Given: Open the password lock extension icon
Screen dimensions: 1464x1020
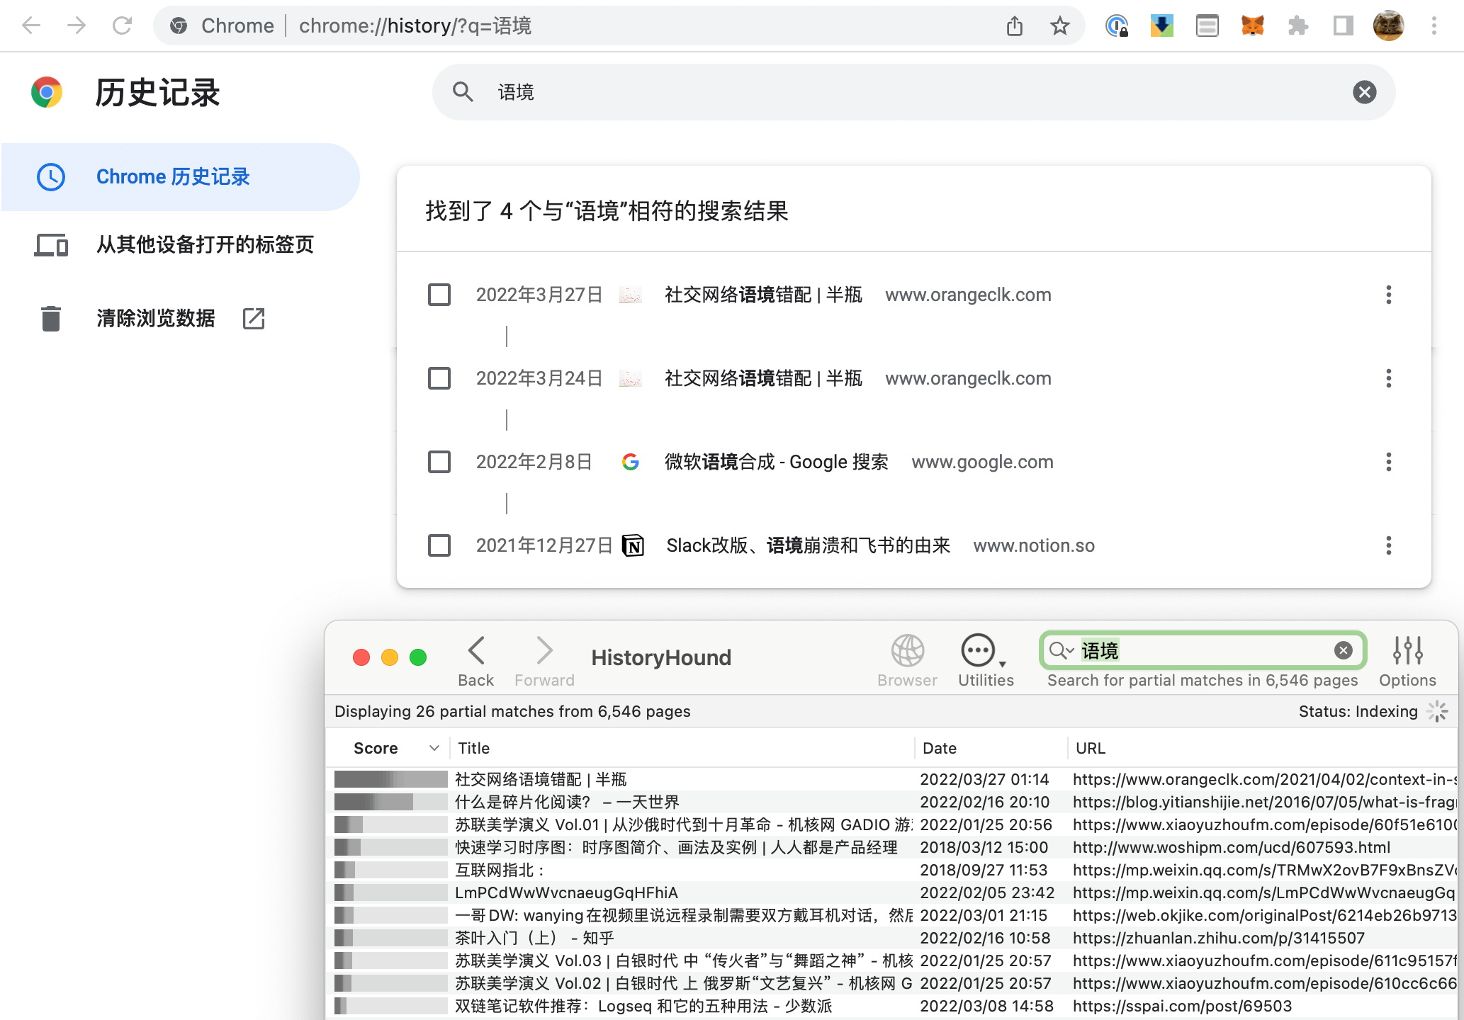Looking at the screenshot, I should coord(1117,26).
